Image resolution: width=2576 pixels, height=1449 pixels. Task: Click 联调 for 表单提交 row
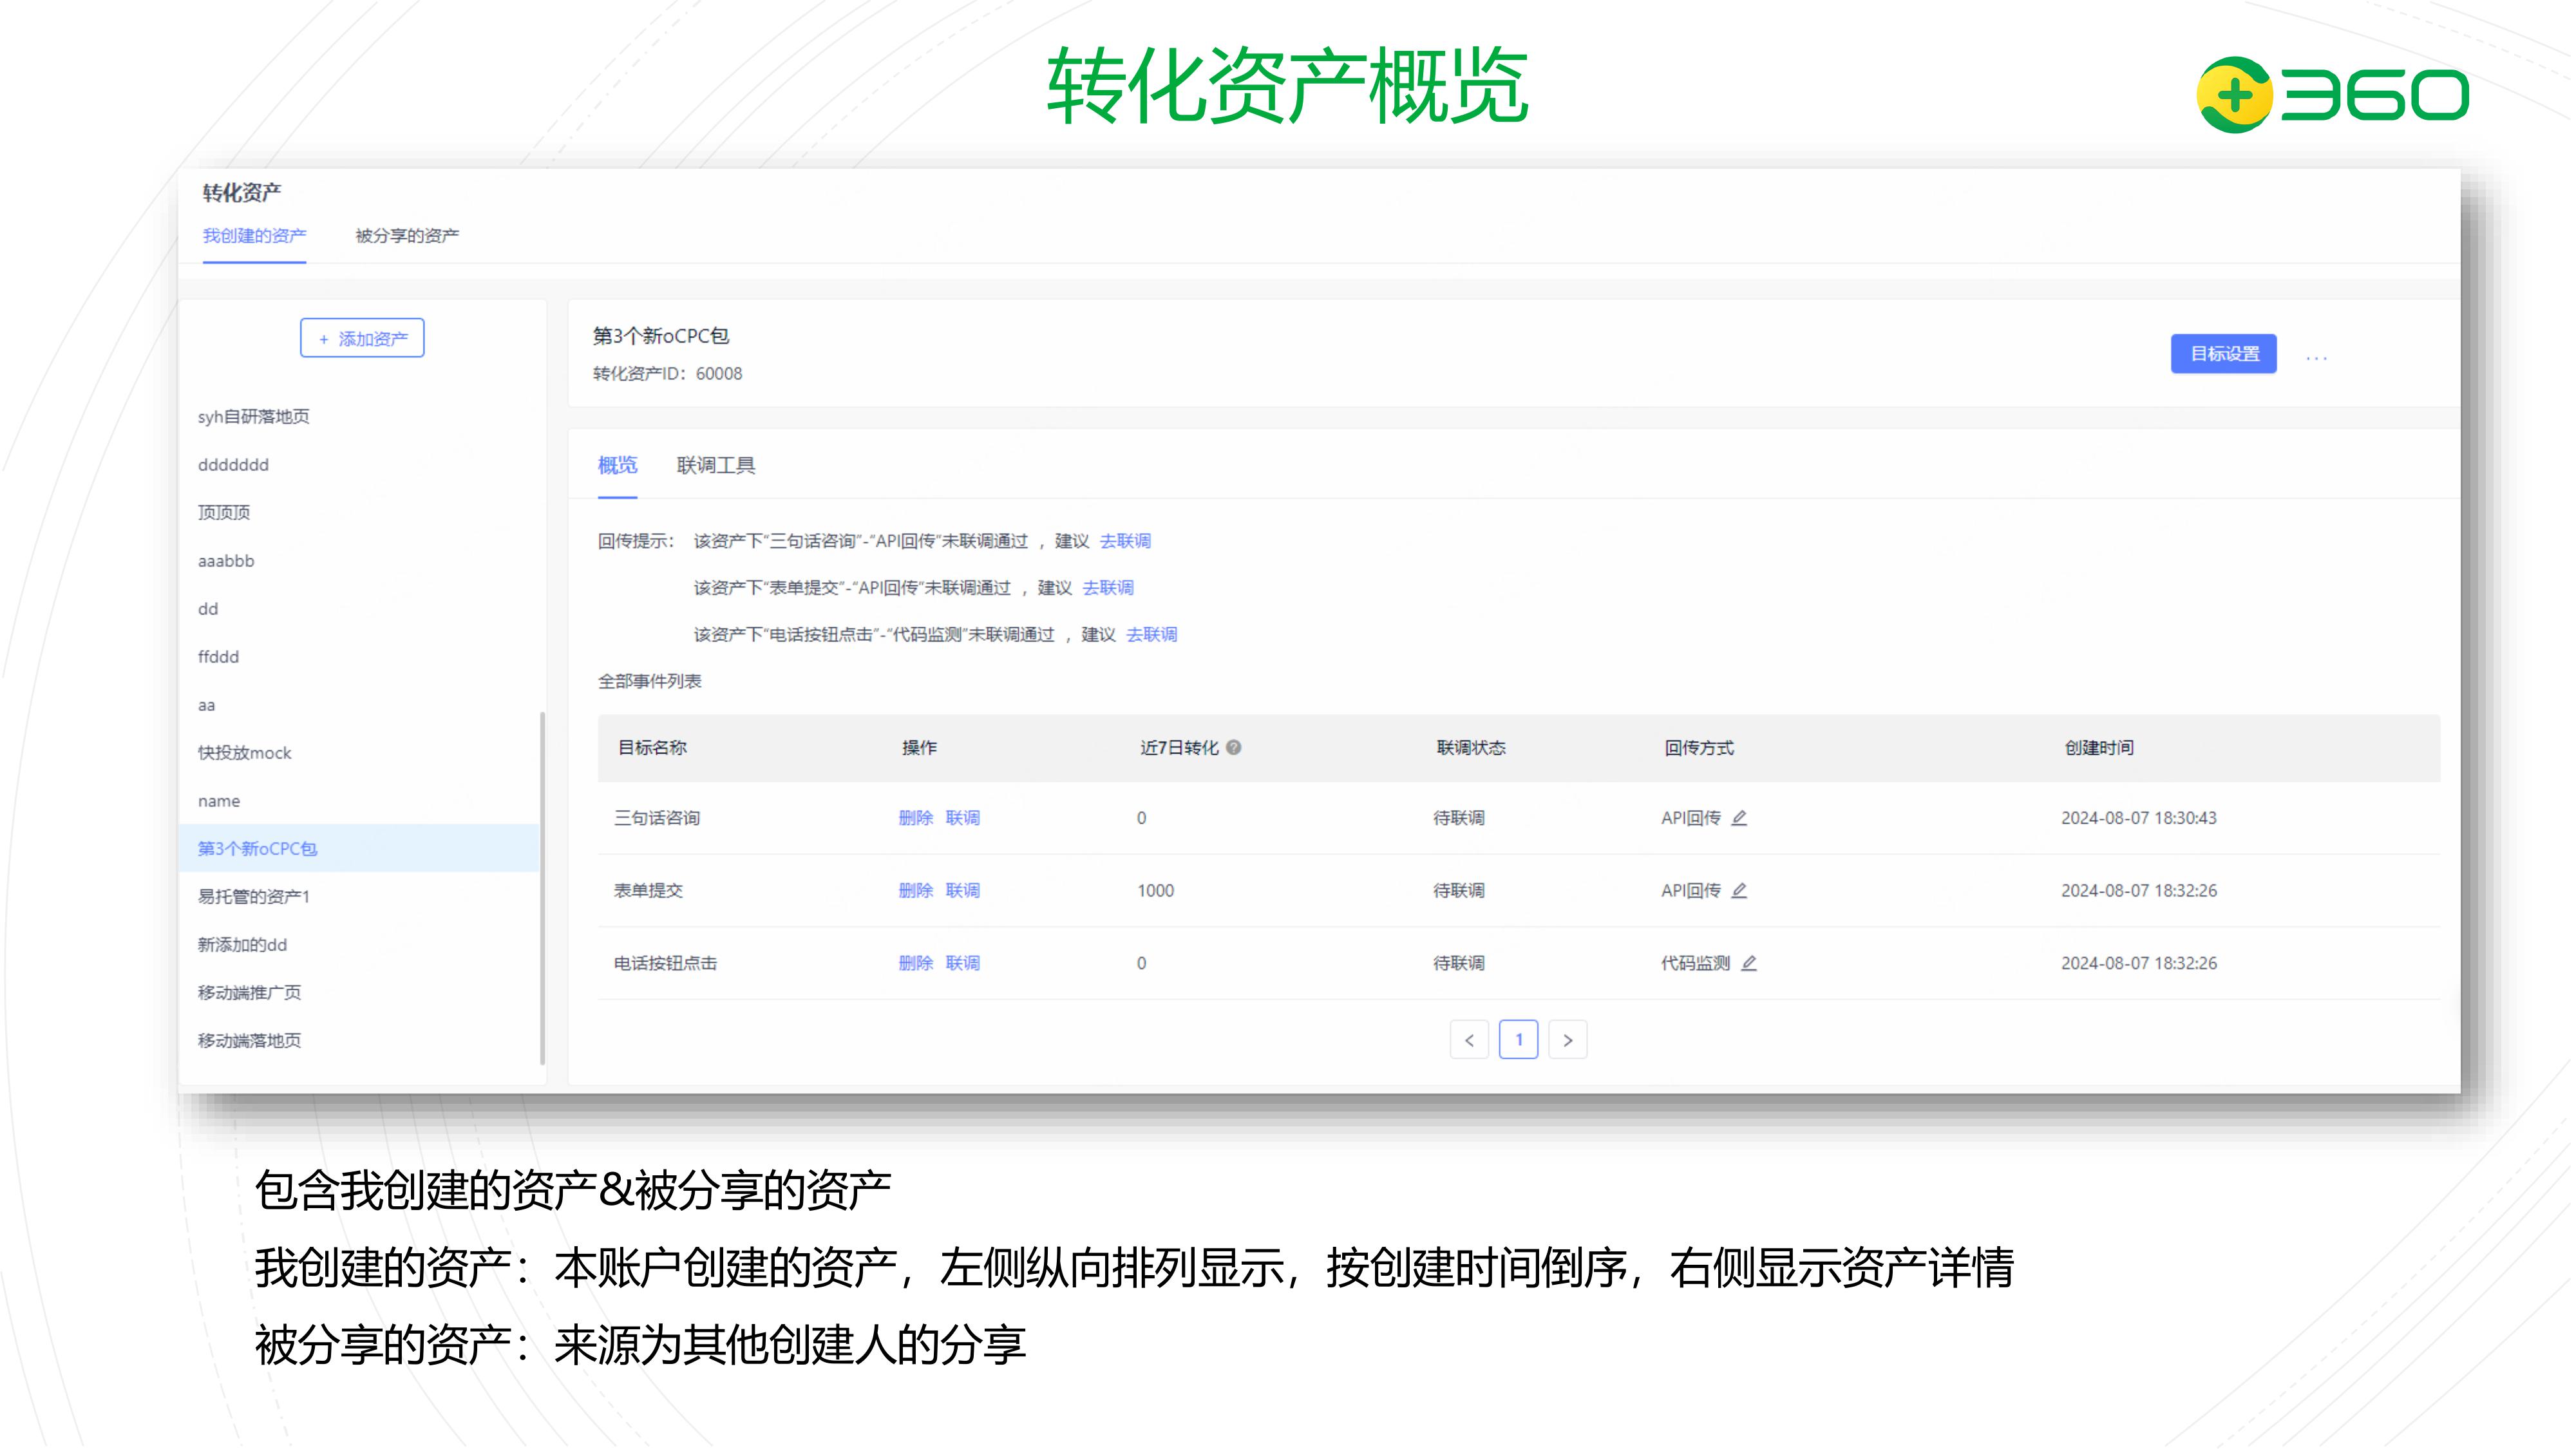click(963, 890)
